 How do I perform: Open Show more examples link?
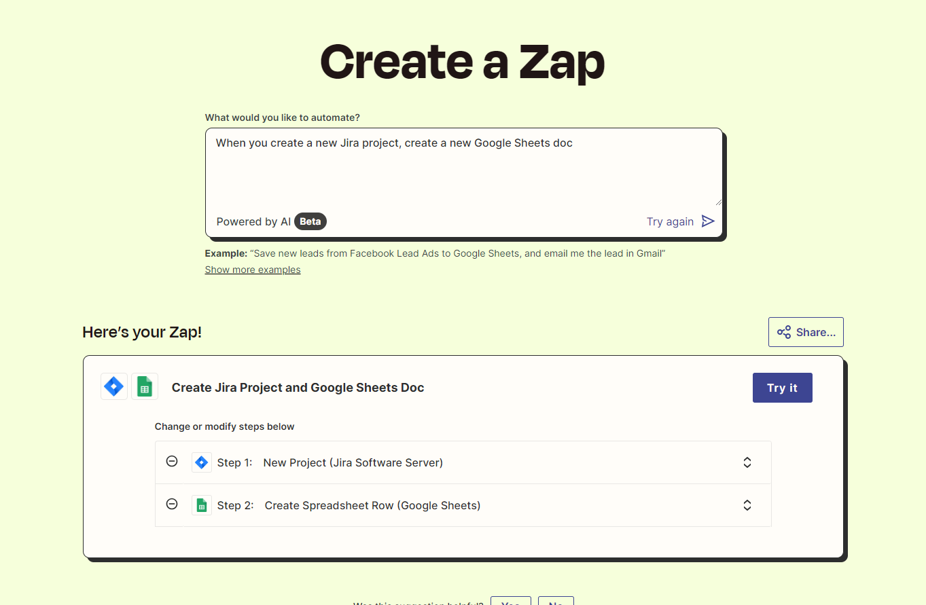click(x=253, y=270)
